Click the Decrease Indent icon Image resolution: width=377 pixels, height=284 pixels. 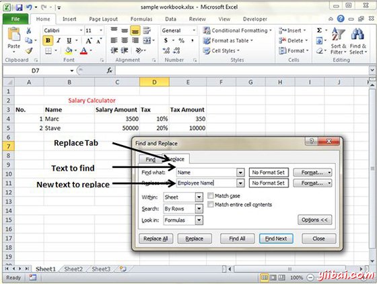click(114, 50)
